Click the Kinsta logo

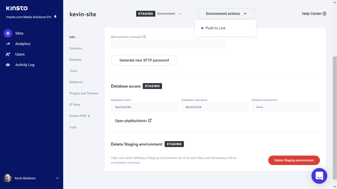(17, 8)
